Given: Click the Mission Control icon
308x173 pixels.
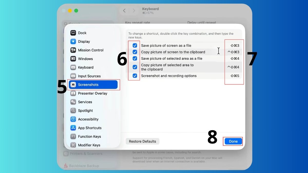Looking at the screenshot, I should pos(73,50).
